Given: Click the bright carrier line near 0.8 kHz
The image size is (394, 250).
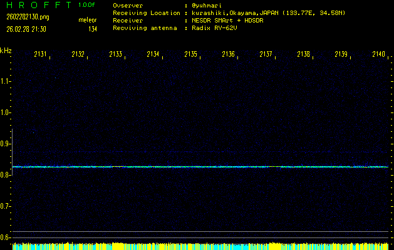Looking at the screenshot, I should coord(200,167).
